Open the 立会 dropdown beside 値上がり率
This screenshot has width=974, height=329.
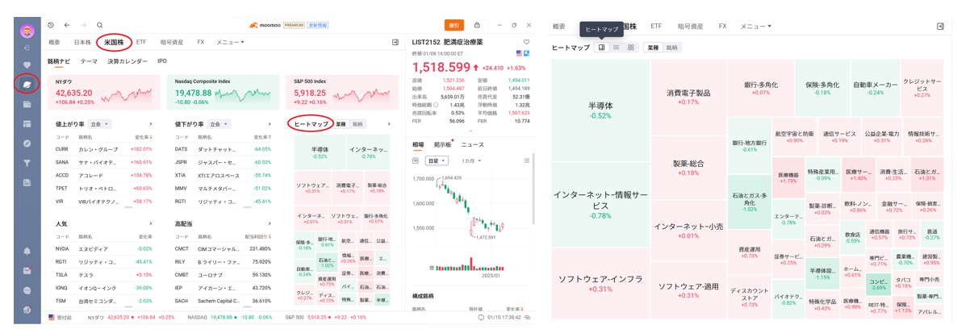pyautogui.click(x=101, y=124)
